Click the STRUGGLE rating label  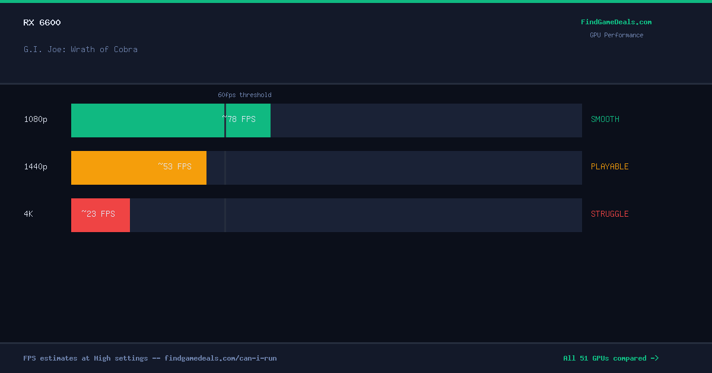point(610,214)
